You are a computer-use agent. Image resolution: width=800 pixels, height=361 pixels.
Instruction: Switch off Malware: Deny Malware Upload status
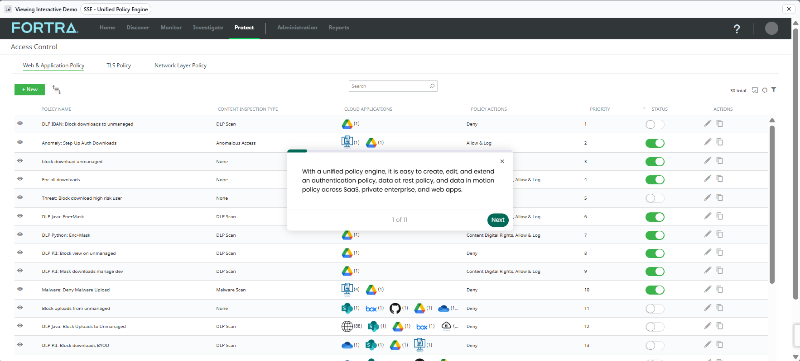click(655, 290)
